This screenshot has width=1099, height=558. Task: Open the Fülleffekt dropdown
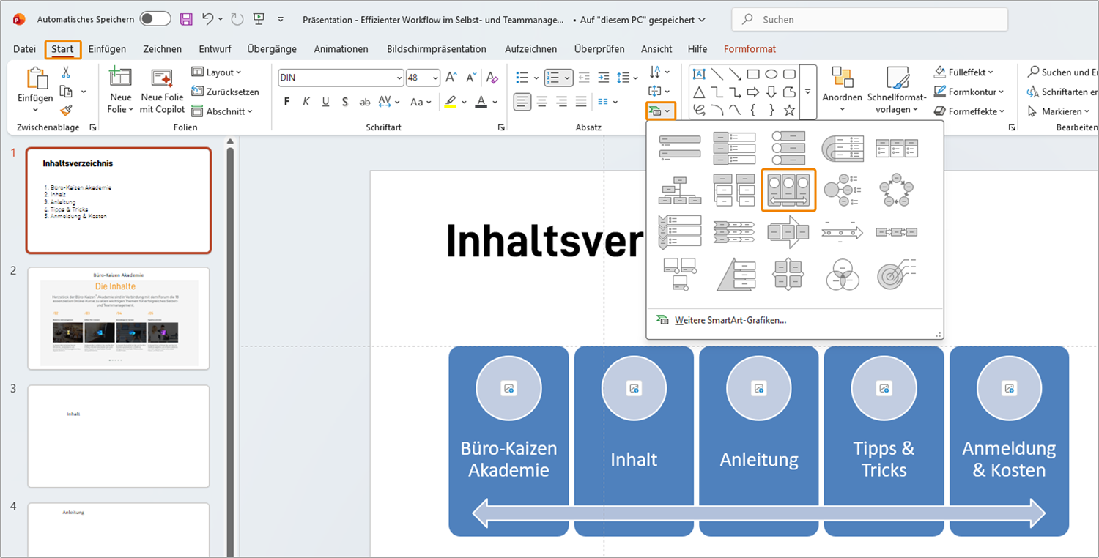964,72
